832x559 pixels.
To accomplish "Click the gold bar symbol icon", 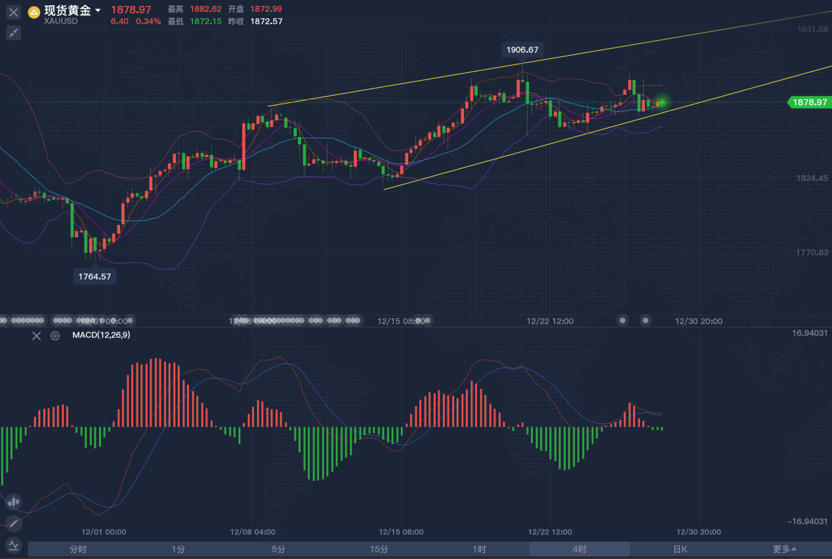I will point(33,12).
